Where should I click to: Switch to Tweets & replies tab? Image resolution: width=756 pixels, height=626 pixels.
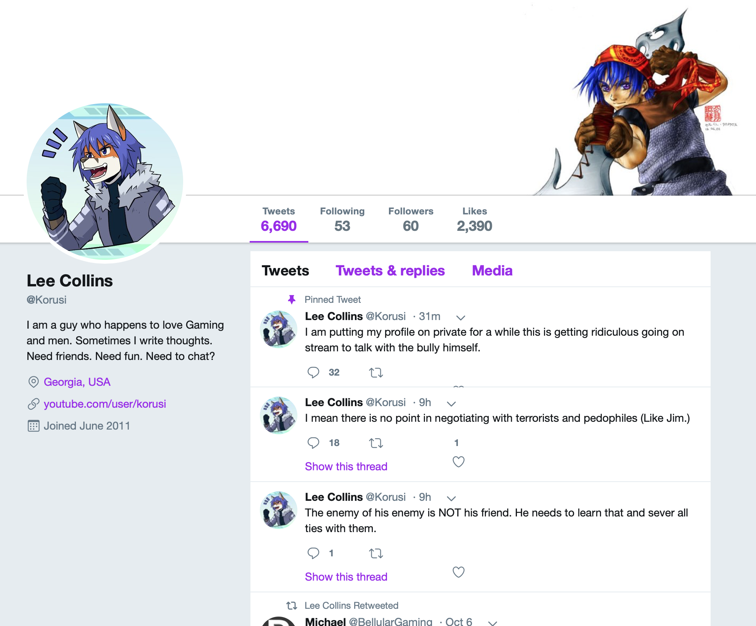390,271
